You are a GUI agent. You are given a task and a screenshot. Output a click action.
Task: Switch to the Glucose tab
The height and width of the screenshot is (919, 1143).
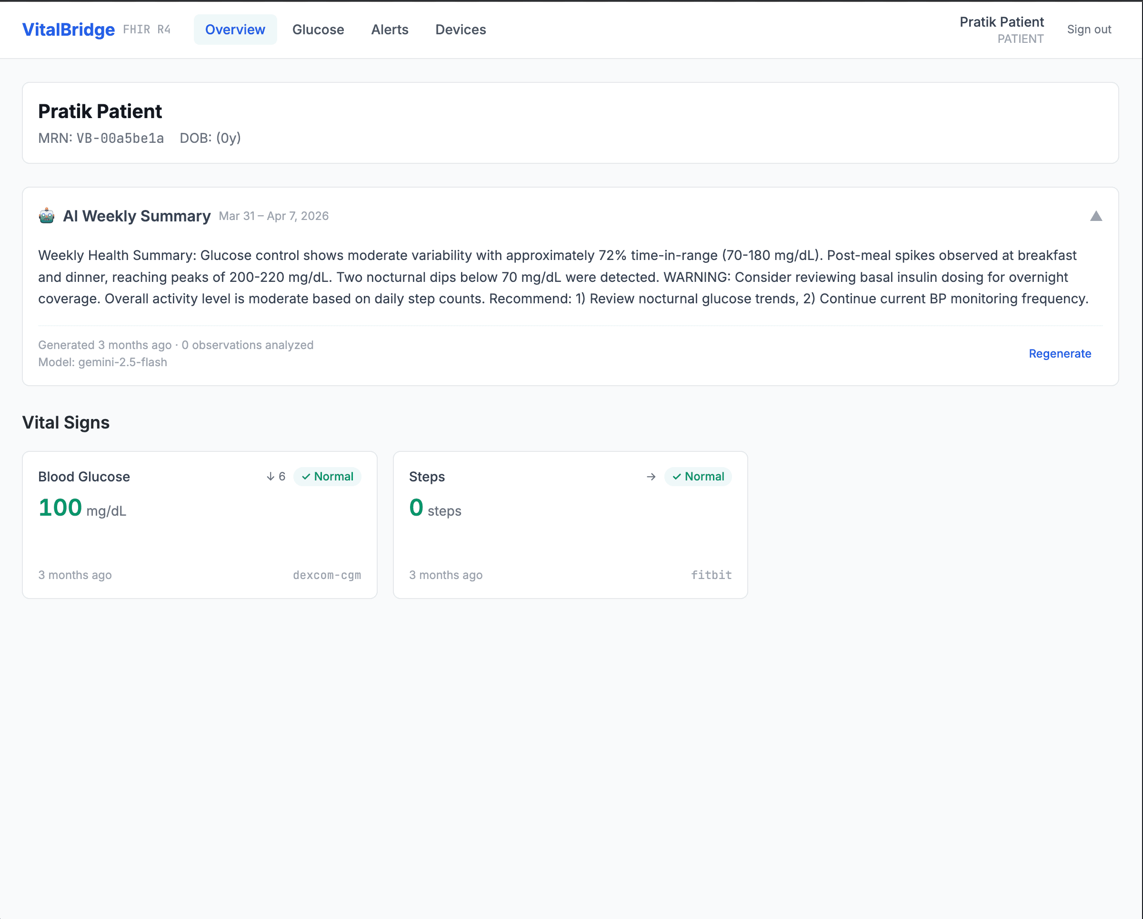[318, 30]
